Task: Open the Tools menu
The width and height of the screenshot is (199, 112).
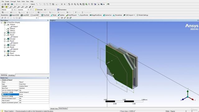Action: click(x=19, y=1)
